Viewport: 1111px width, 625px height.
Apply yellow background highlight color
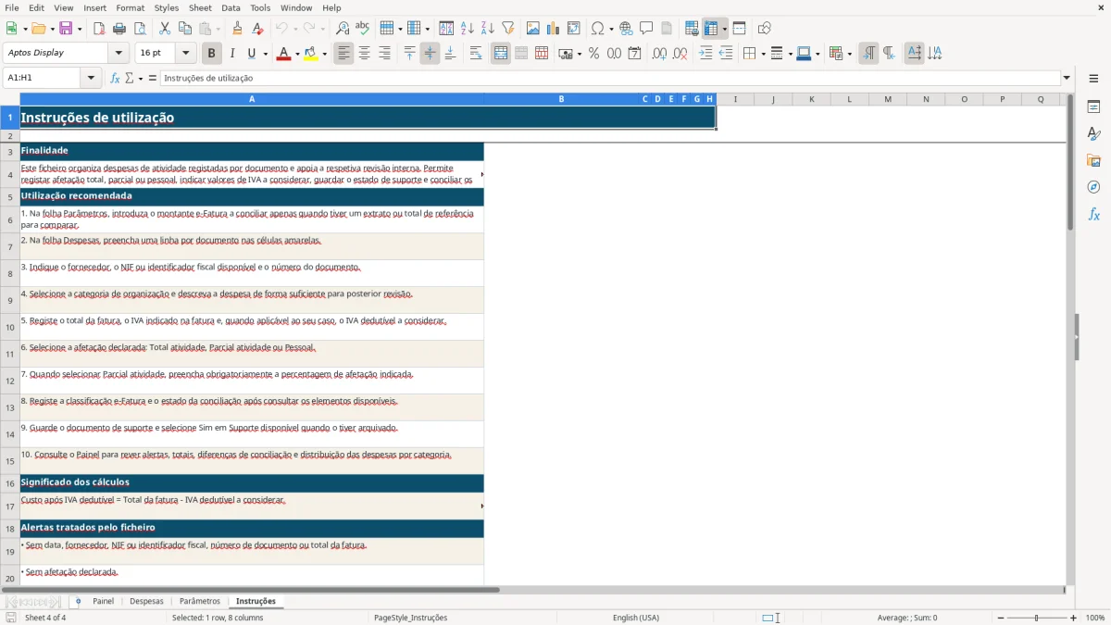[311, 54]
